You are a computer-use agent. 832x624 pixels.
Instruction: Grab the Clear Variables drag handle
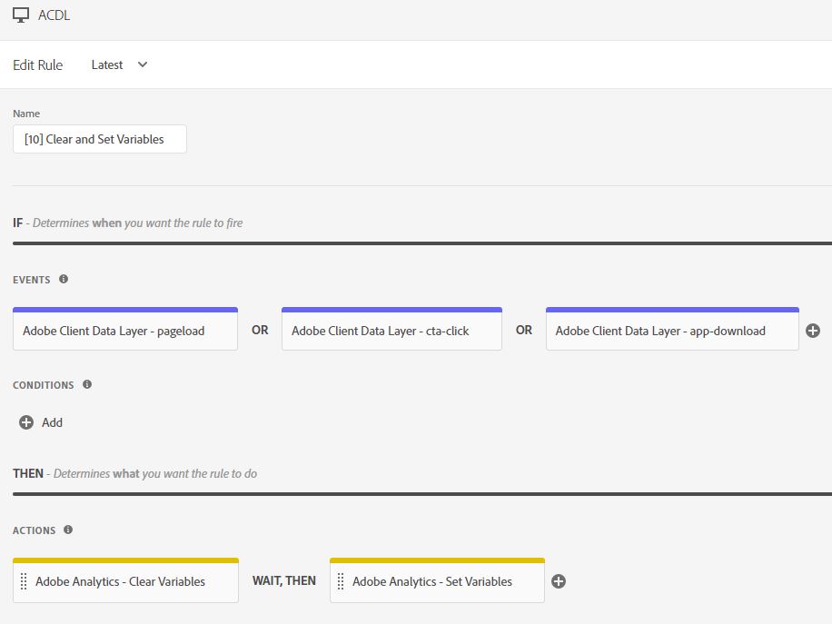[x=24, y=581]
